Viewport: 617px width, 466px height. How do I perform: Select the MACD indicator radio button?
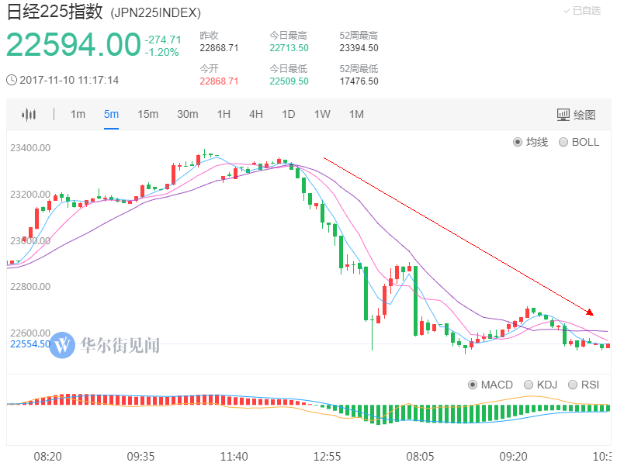click(490, 385)
